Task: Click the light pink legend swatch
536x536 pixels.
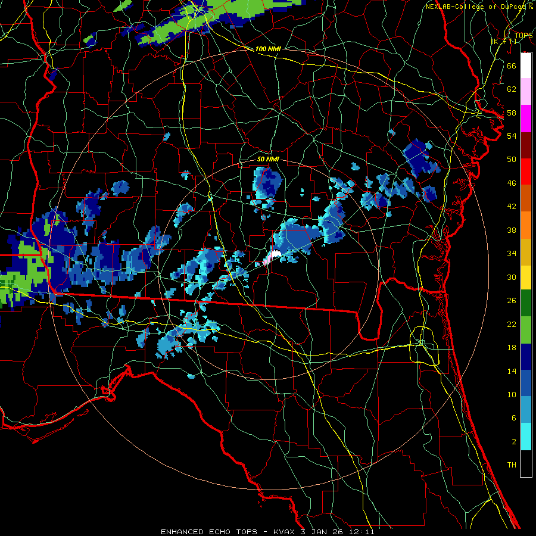Action: [x=526, y=92]
